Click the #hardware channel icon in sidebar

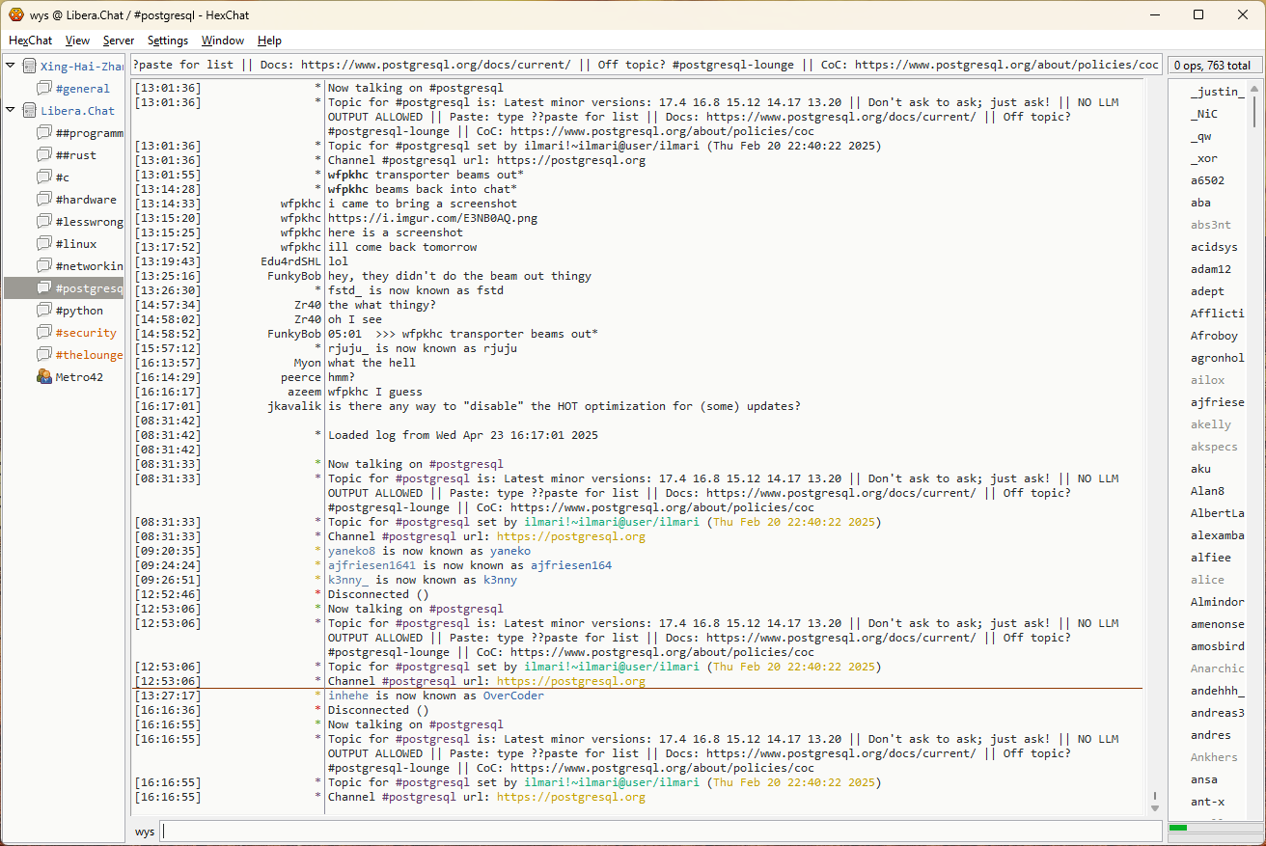coord(44,200)
